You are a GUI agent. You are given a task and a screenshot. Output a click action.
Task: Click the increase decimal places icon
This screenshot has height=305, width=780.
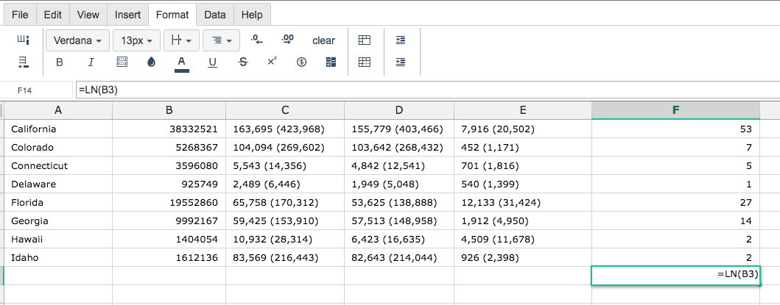[x=287, y=40]
